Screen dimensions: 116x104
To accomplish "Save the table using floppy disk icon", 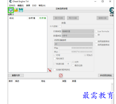I will coord(21,10).
